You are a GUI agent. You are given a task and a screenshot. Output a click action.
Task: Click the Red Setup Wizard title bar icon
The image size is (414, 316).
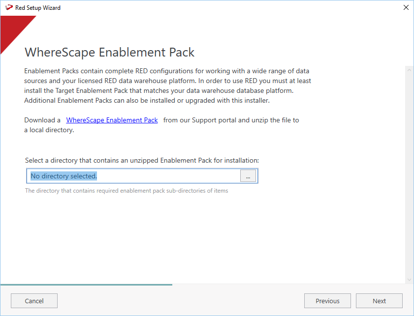coord(8,7)
